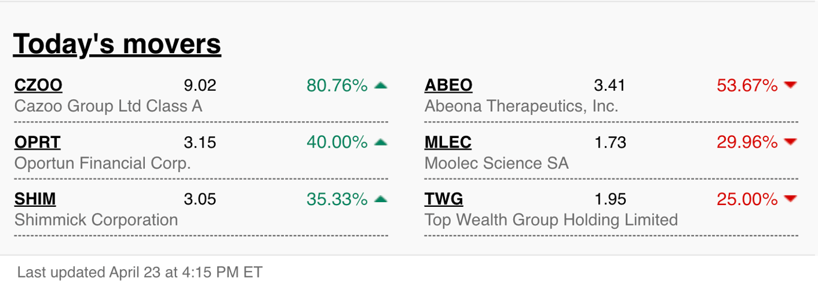Click the green up arrow beside CZOO's 80.76%
This screenshot has width=818, height=290.
click(x=381, y=86)
